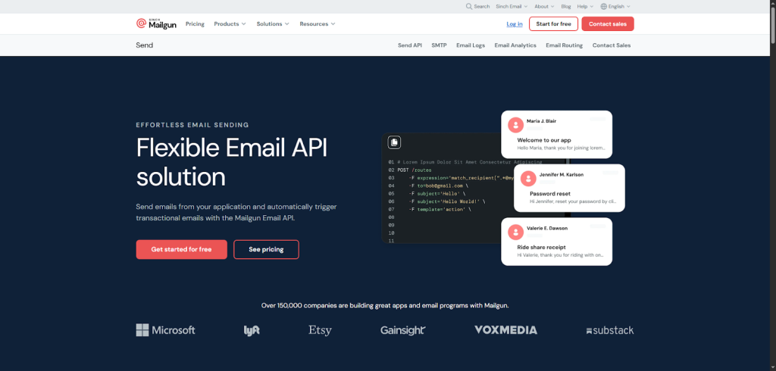Click Maria J. Blair avatar icon
The image size is (776, 371).
[515, 124]
